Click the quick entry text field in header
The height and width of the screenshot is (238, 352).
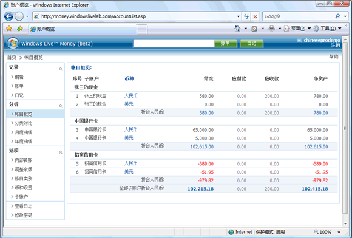174,43
